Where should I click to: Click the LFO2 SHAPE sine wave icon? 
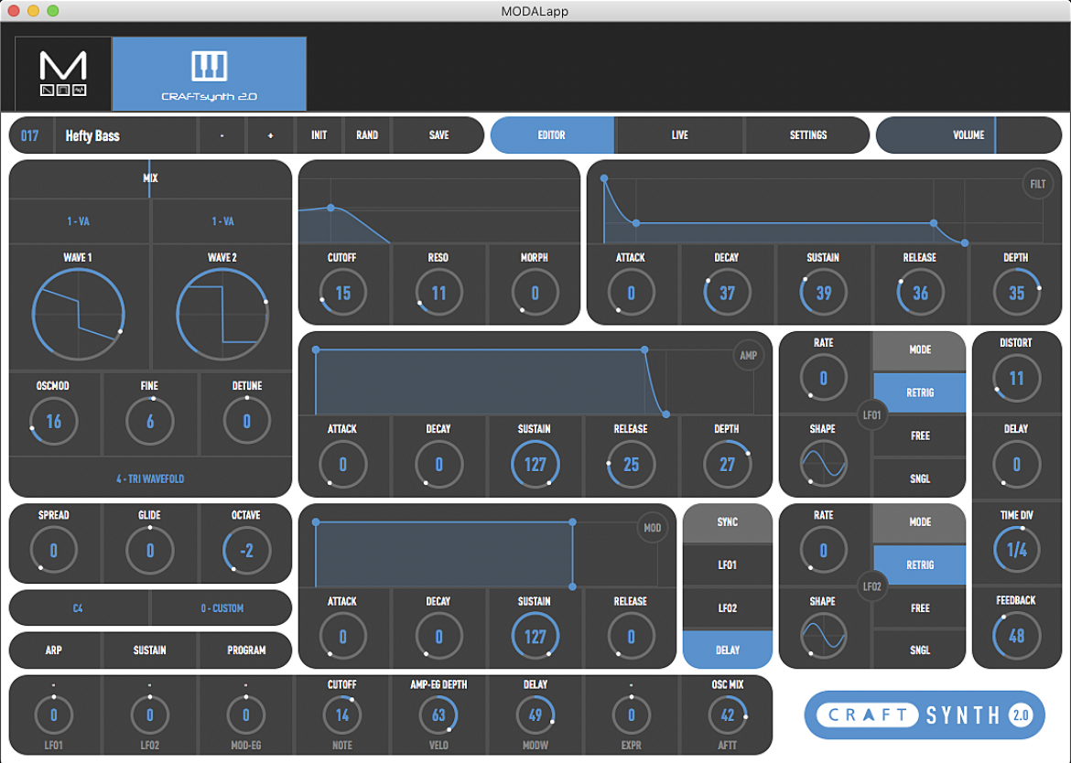point(823,636)
